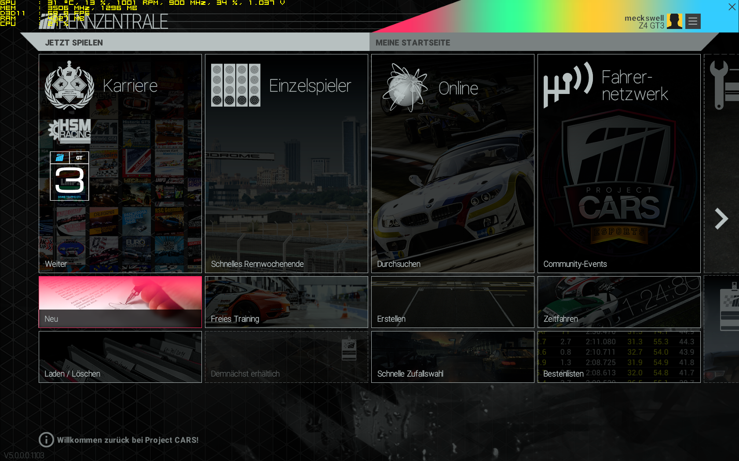Open the hamburger menu next to profile
This screenshot has height=461, width=739.
tap(693, 21)
